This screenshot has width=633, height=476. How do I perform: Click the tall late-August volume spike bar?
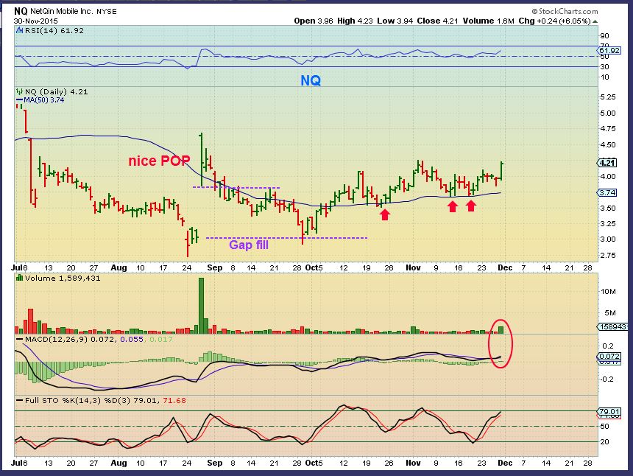coord(201,306)
